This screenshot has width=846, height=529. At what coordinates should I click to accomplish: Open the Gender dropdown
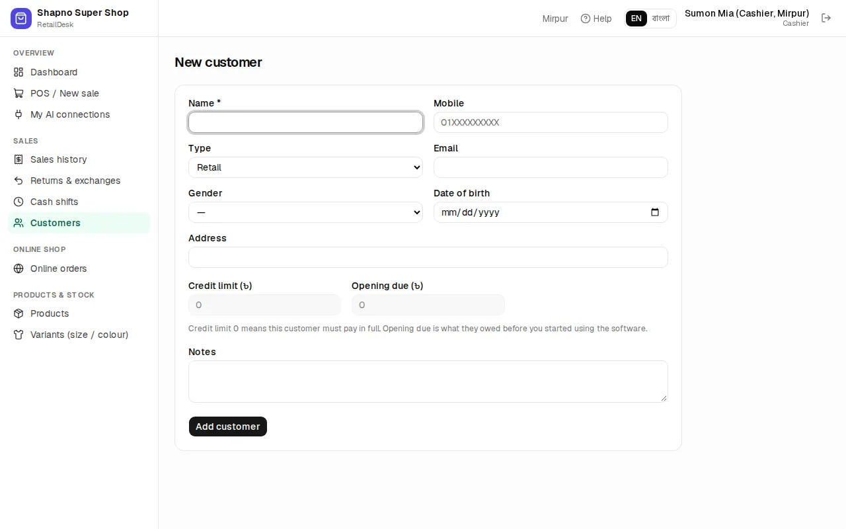click(x=305, y=212)
